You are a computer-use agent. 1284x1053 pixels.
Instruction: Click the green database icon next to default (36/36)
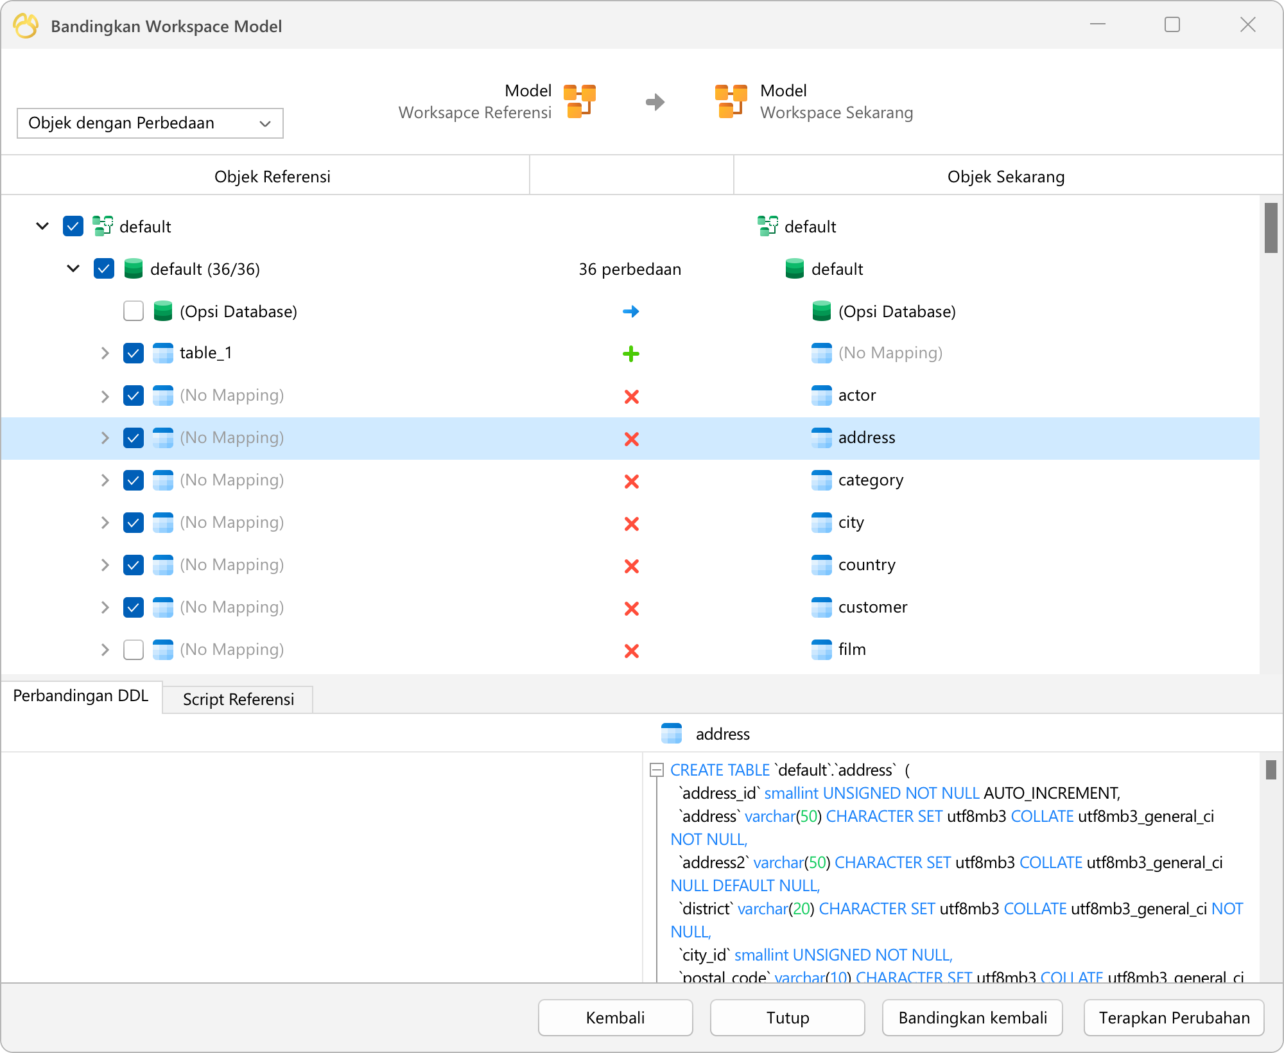[134, 269]
